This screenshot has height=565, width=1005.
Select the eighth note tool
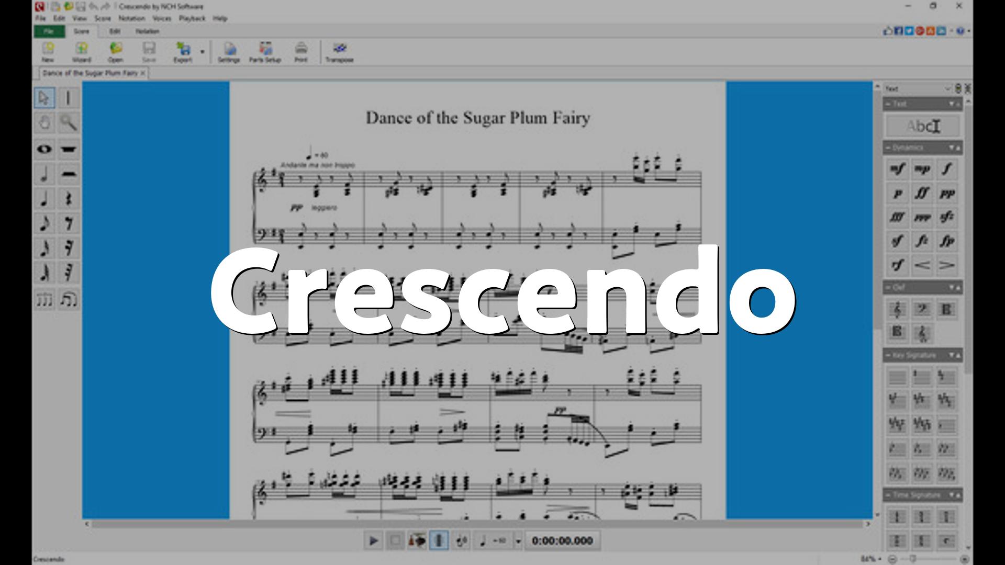(x=44, y=223)
